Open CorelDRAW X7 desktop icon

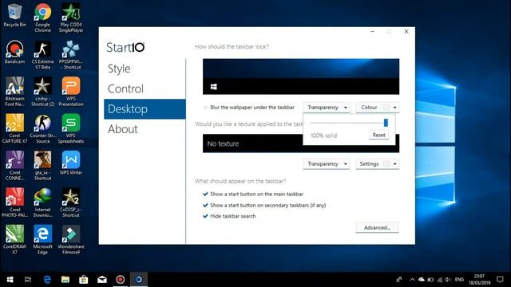click(14, 240)
